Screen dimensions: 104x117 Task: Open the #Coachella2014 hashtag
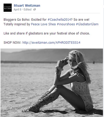tap(59, 20)
